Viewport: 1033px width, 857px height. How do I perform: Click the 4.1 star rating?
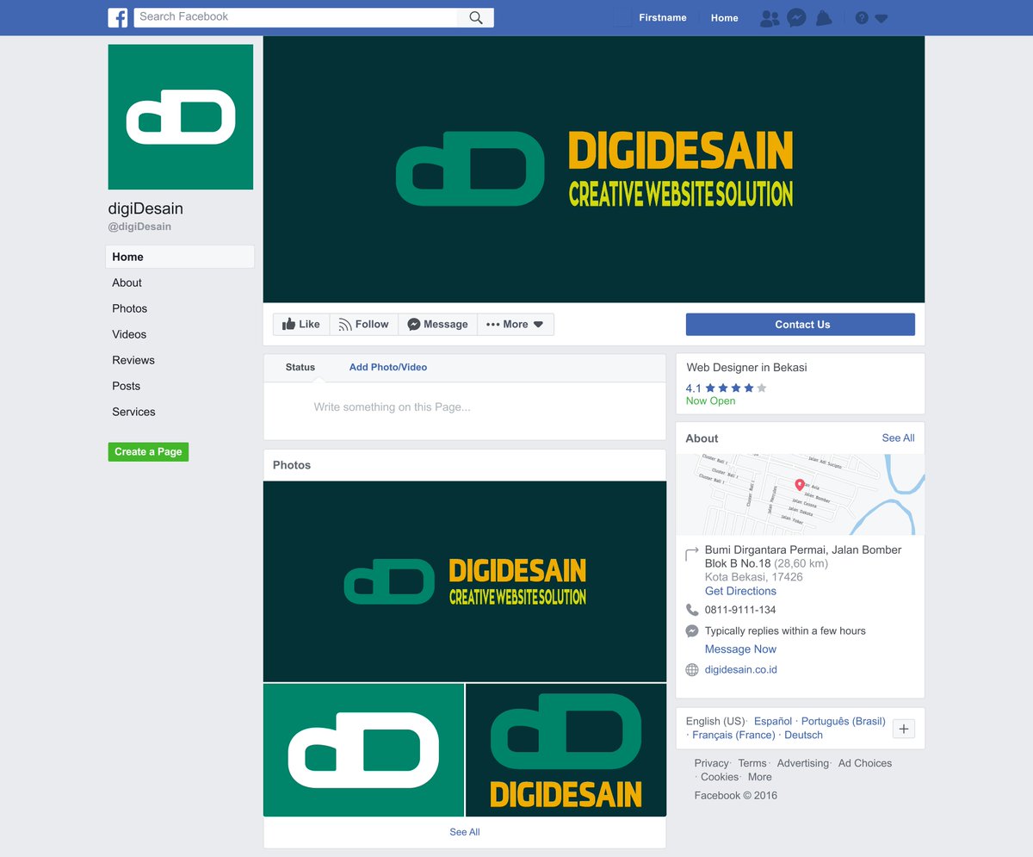(x=726, y=388)
